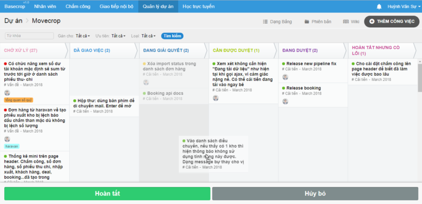Click the Dạng Bảng list view icon
This screenshot has width=422, height=204.
coord(265,22)
